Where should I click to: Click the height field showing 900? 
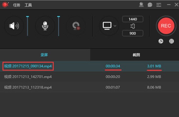point(133,33)
